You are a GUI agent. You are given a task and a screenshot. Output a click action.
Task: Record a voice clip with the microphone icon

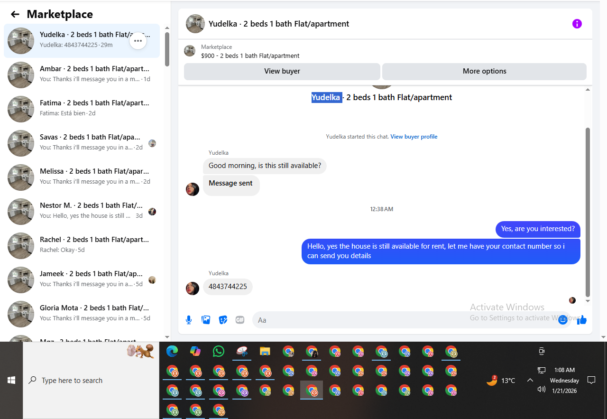[189, 320]
